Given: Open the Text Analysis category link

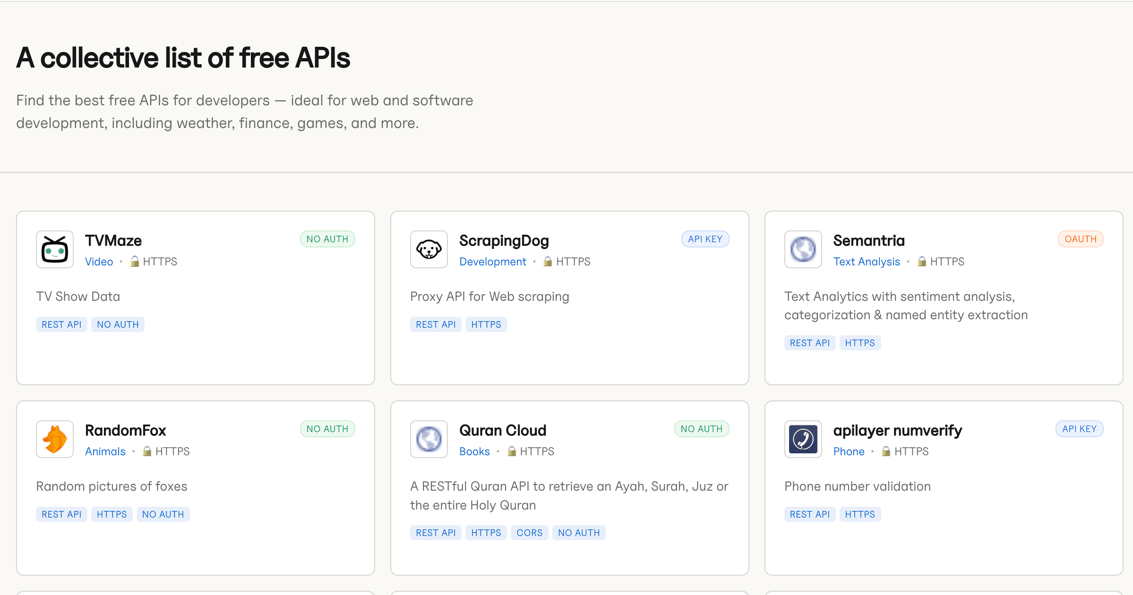Looking at the screenshot, I should coord(867,261).
